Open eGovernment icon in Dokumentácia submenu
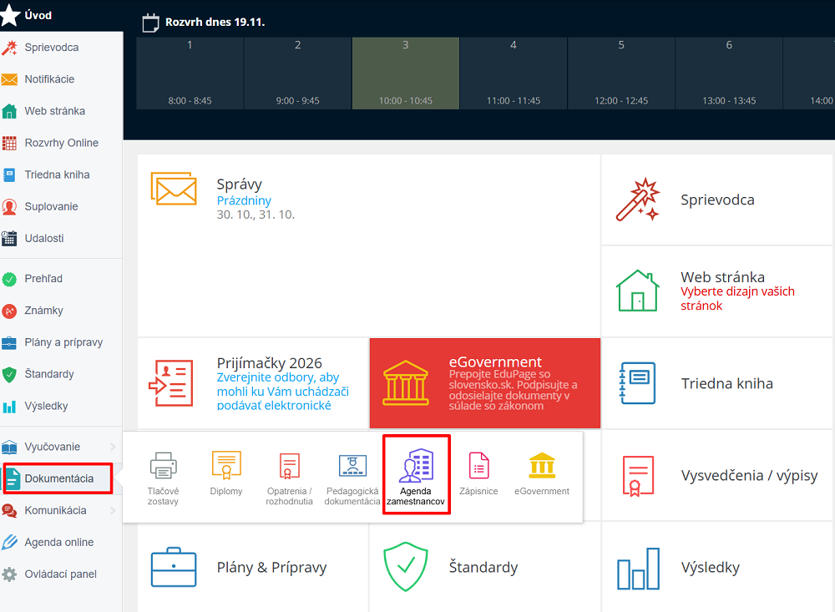 pyautogui.click(x=542, y=466)
